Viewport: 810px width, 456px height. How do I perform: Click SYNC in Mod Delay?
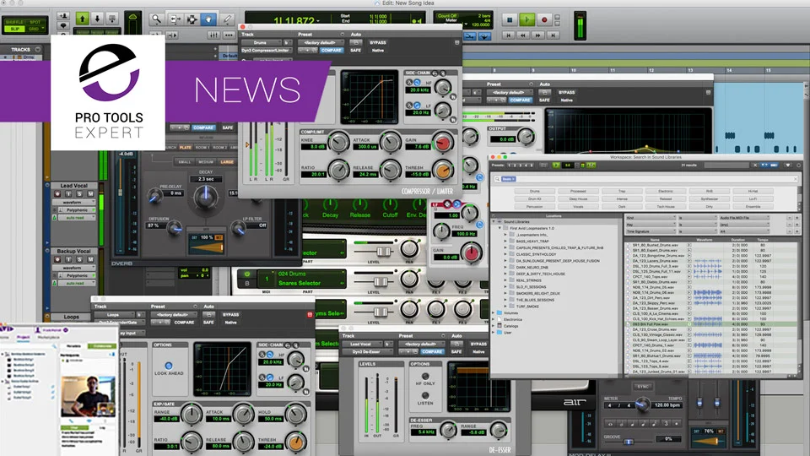pyautogui.click(x=643, y=387)
